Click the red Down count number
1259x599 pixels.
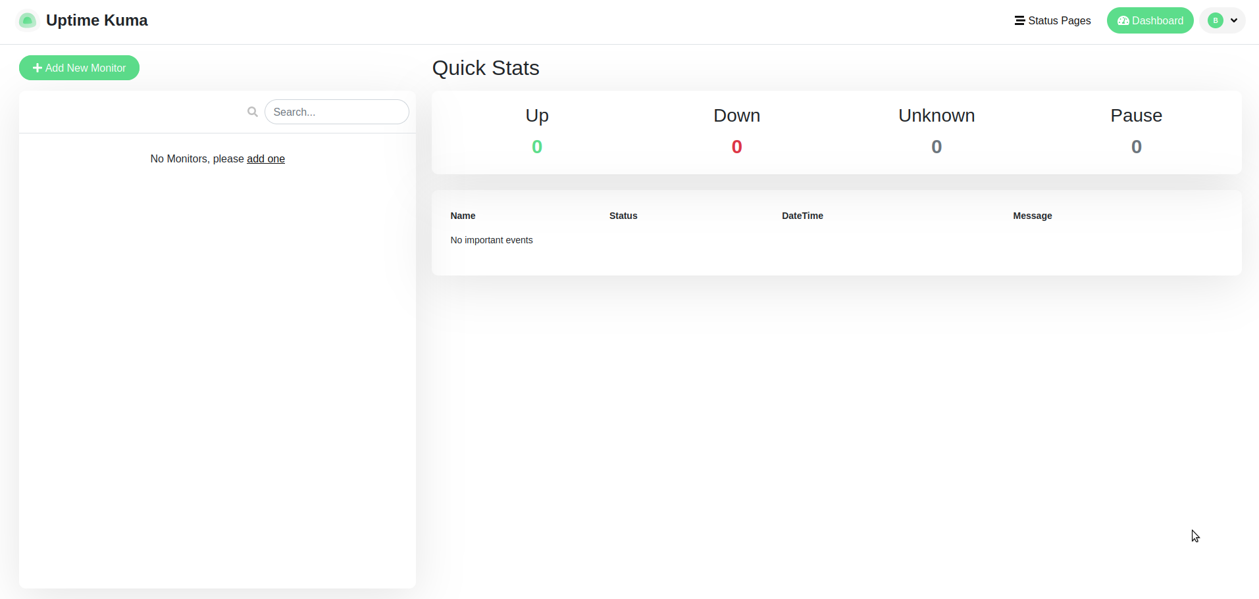tap(736, 147)
